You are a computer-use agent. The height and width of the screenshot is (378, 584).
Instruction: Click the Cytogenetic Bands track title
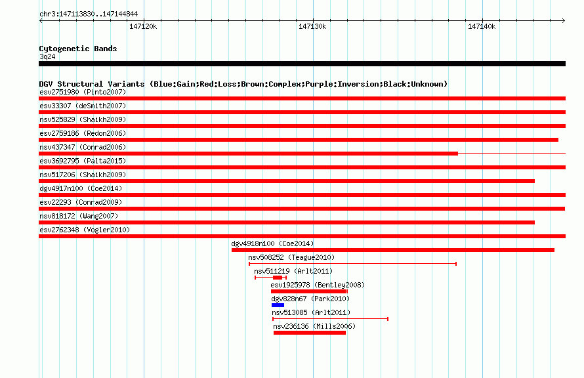tap(78, 49)
